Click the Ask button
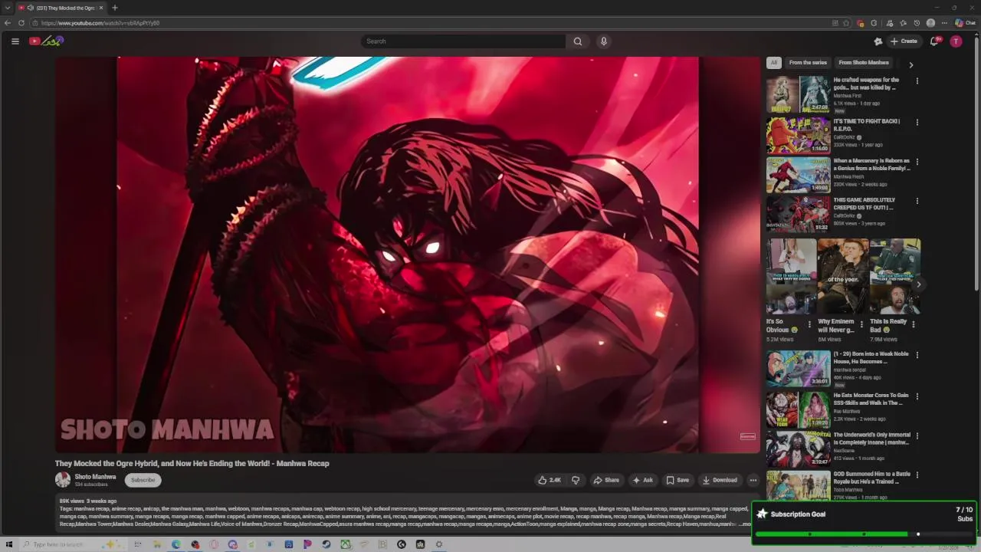 pos(642,480)
